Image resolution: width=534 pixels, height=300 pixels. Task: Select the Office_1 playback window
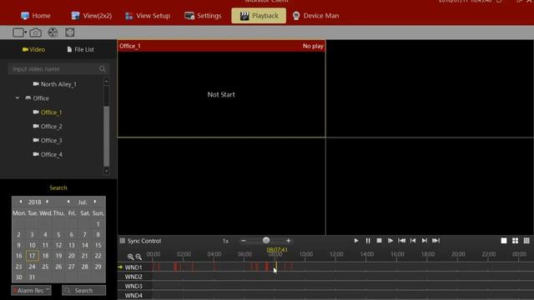pos(221,89)
